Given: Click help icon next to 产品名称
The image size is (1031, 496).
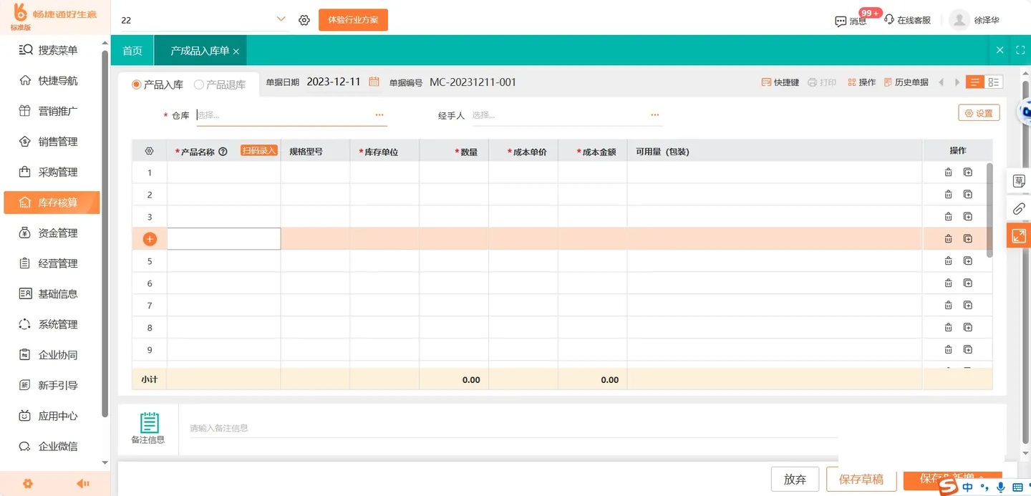Looking at the screenshot, I should point(223,152).
